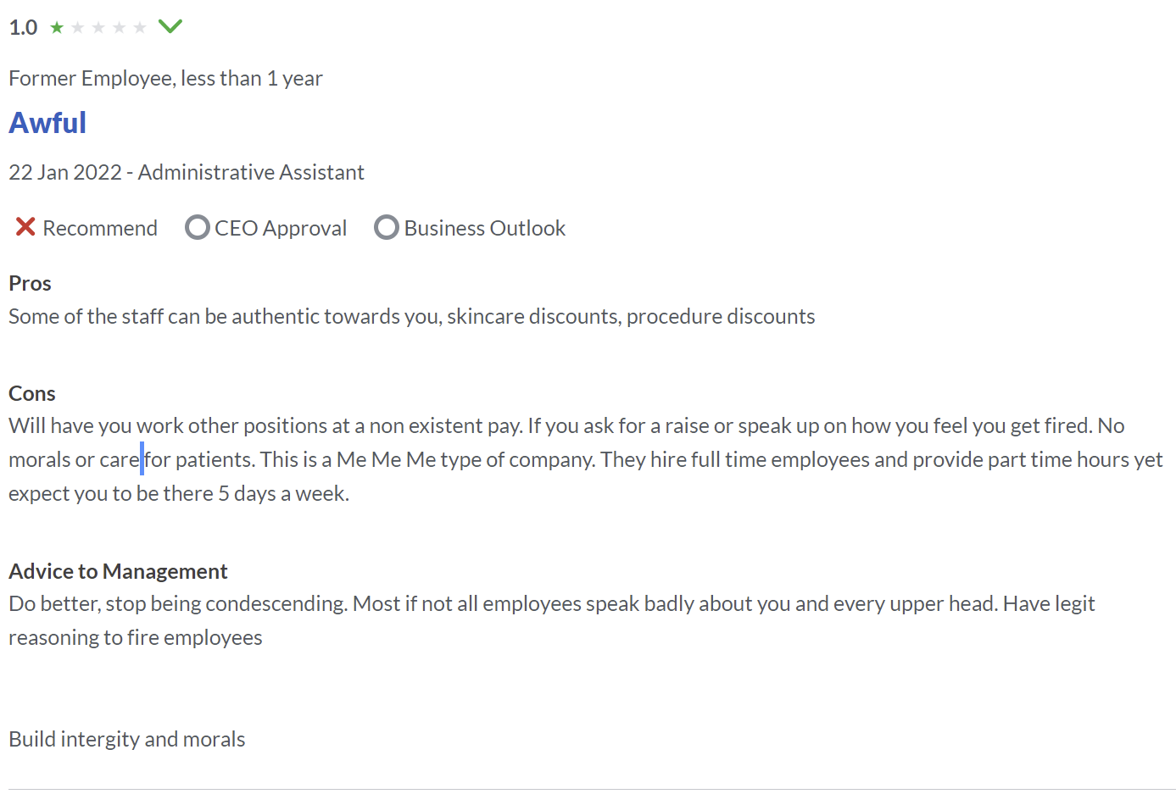Image resolution: width=1176 pixels, height=794 pixels.
Task: Click the green filled rating star
Action: tap(57, 28)
